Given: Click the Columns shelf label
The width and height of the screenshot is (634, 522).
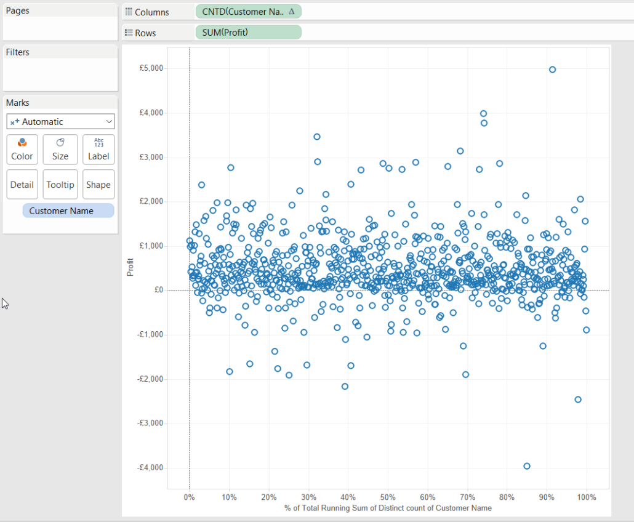Looking at the screenshot, I should (152, 12).
